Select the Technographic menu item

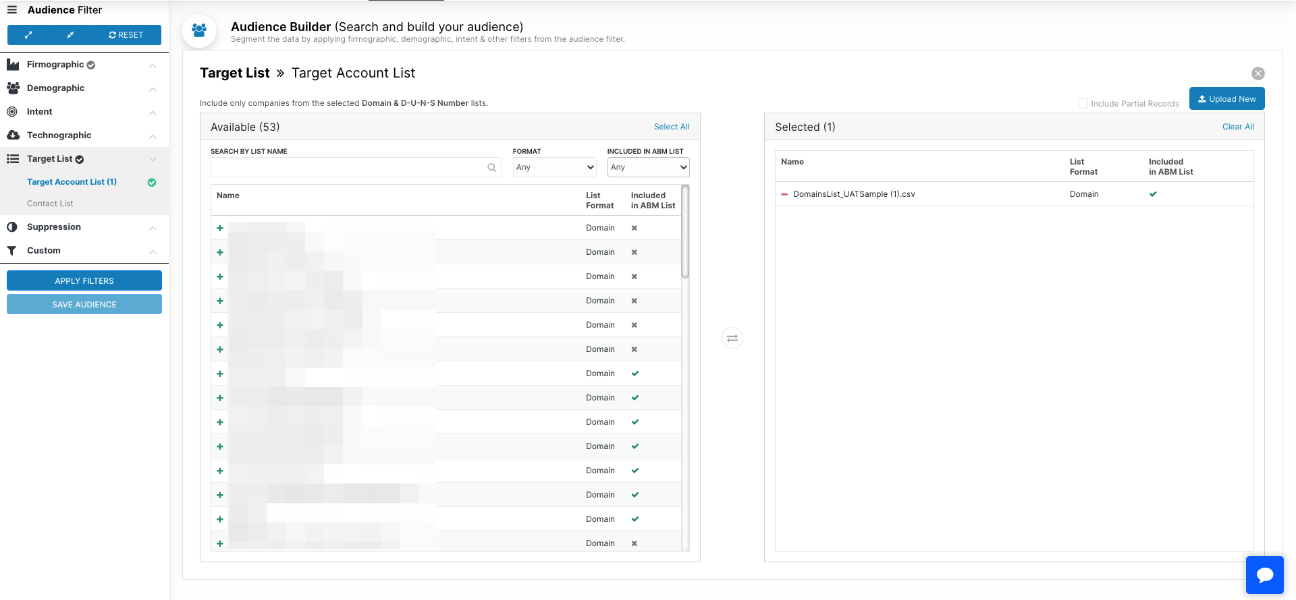[x=59, y=136]
